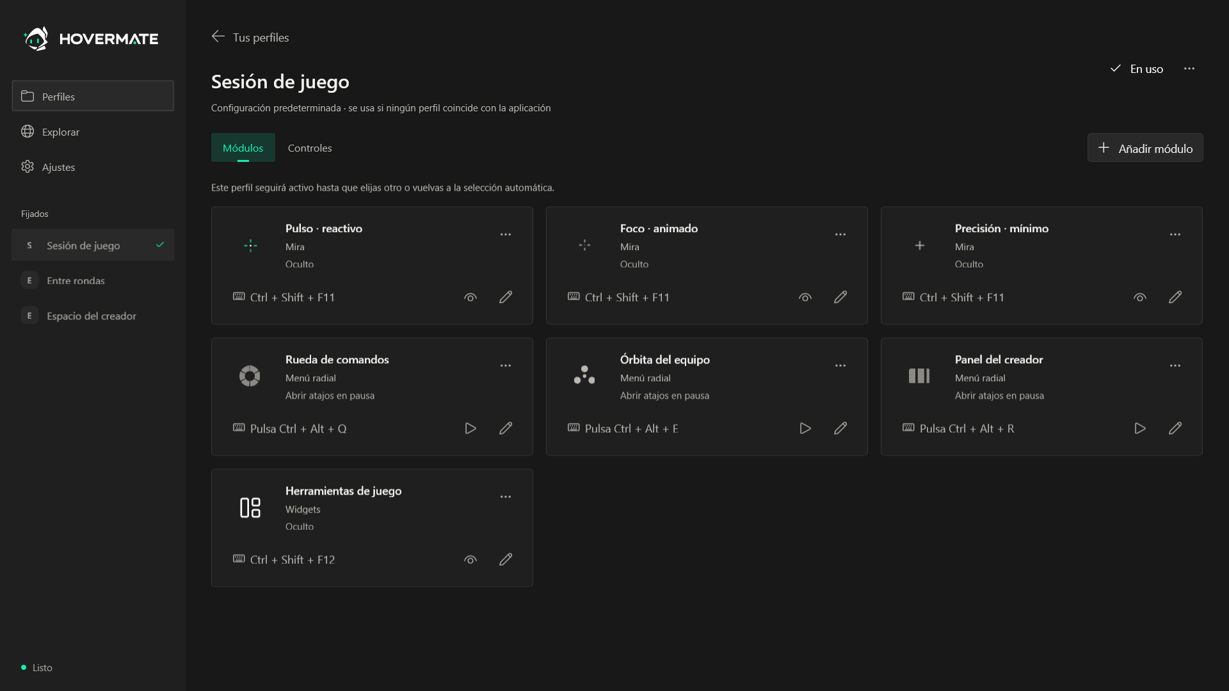Open the Foco · animado three-dot menu

(840, 235)
